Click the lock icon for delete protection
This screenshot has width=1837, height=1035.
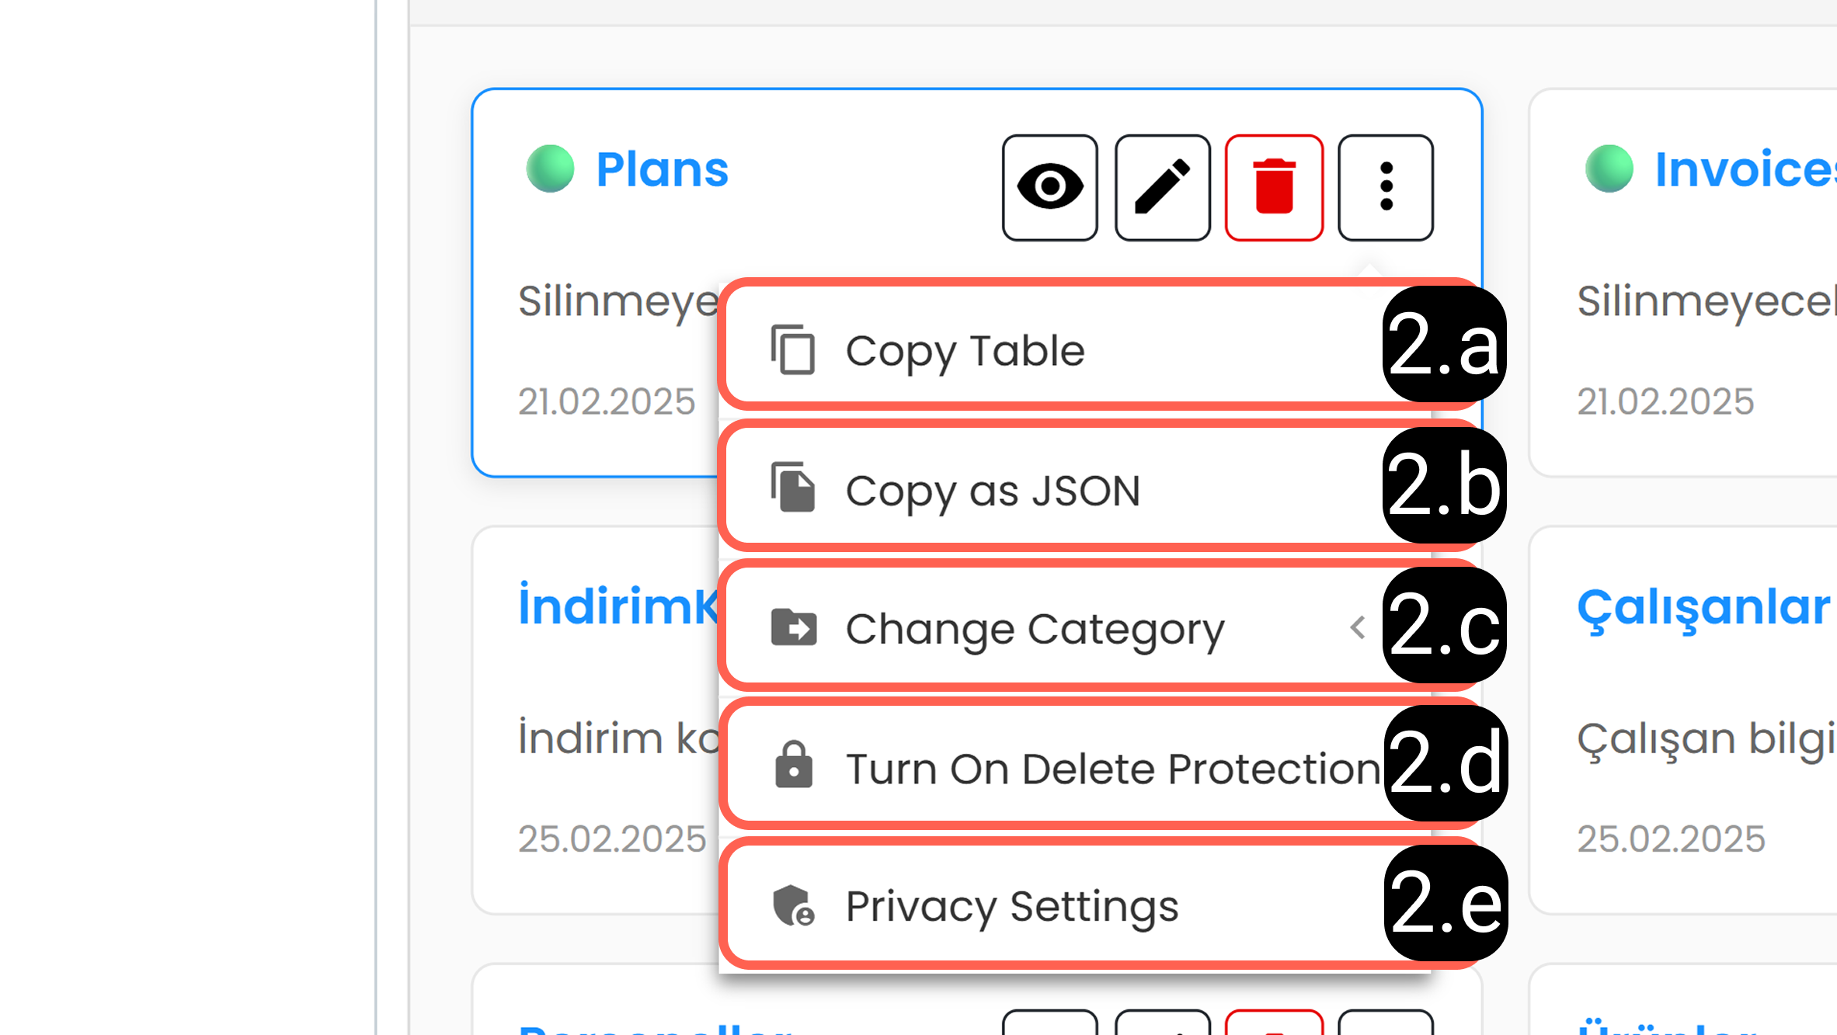point(793,765)
